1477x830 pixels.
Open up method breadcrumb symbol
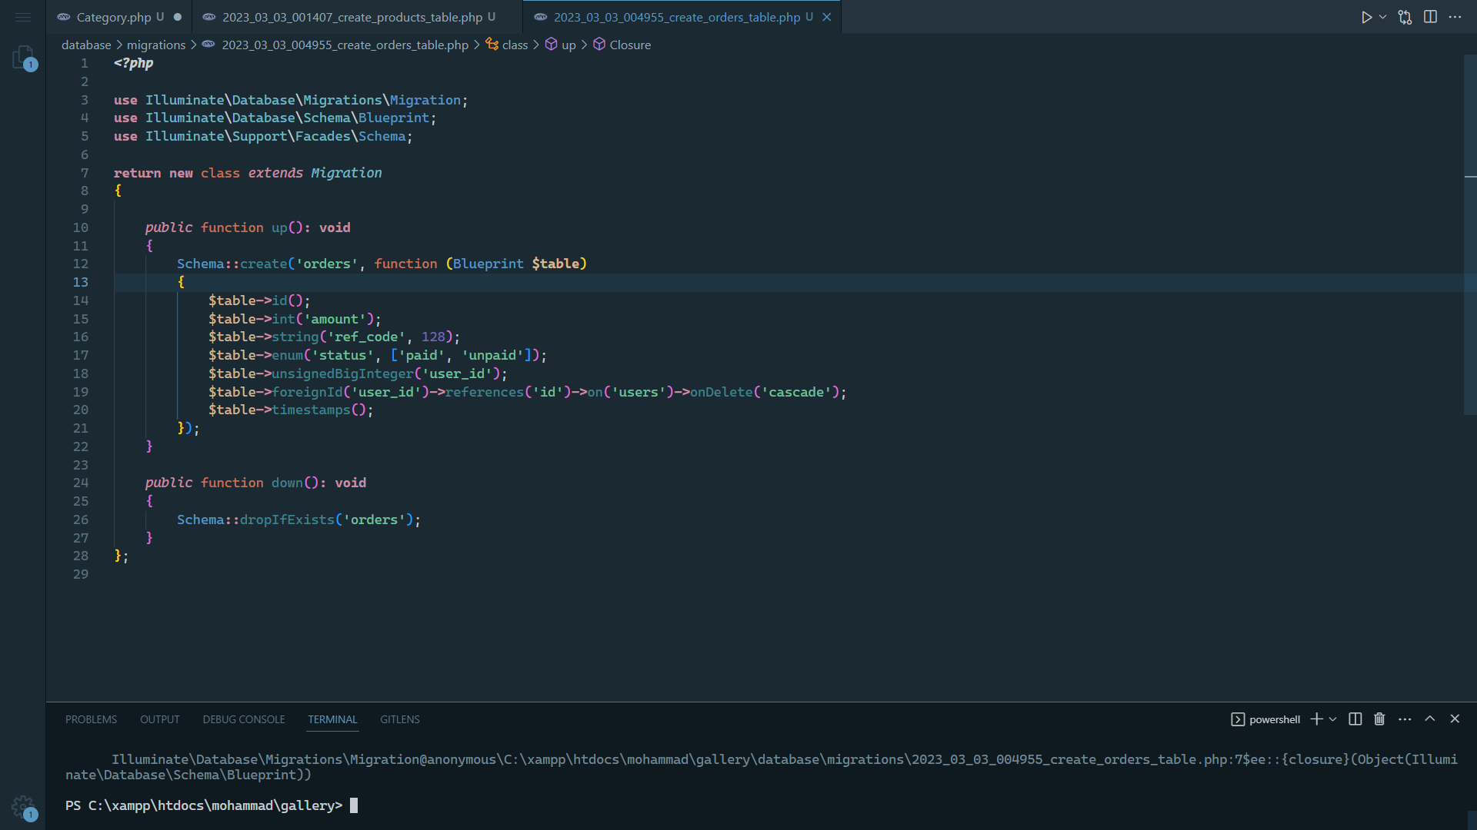tap(568, 45)
